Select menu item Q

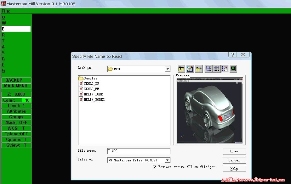(x=3, y=17)
